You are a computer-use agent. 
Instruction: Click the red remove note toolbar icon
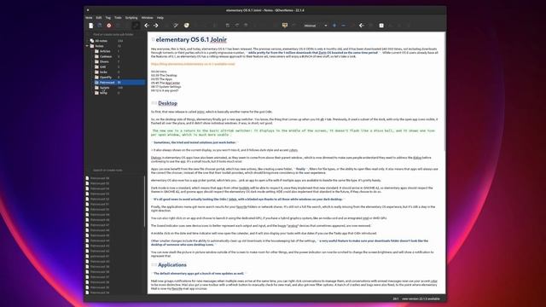pyautogui.click(x=109, y=26)
